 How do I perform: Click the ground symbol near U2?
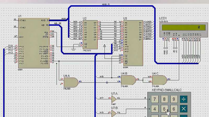73,49
